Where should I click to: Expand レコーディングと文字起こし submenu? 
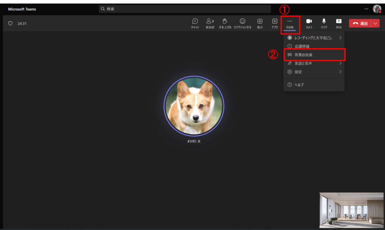tap(314, 38)
